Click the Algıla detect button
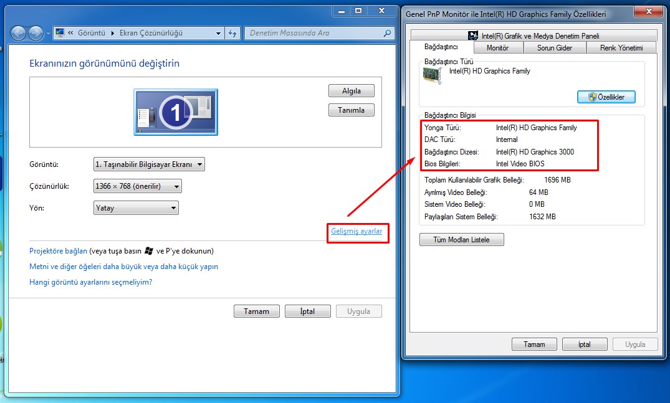The height and width of the screenshot is (403, 670). pos(351,91)
